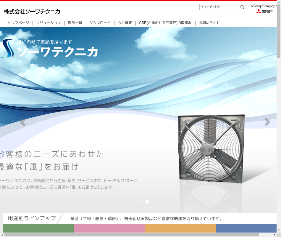Open 製品一覧 menu item

[x=75, y=23]
